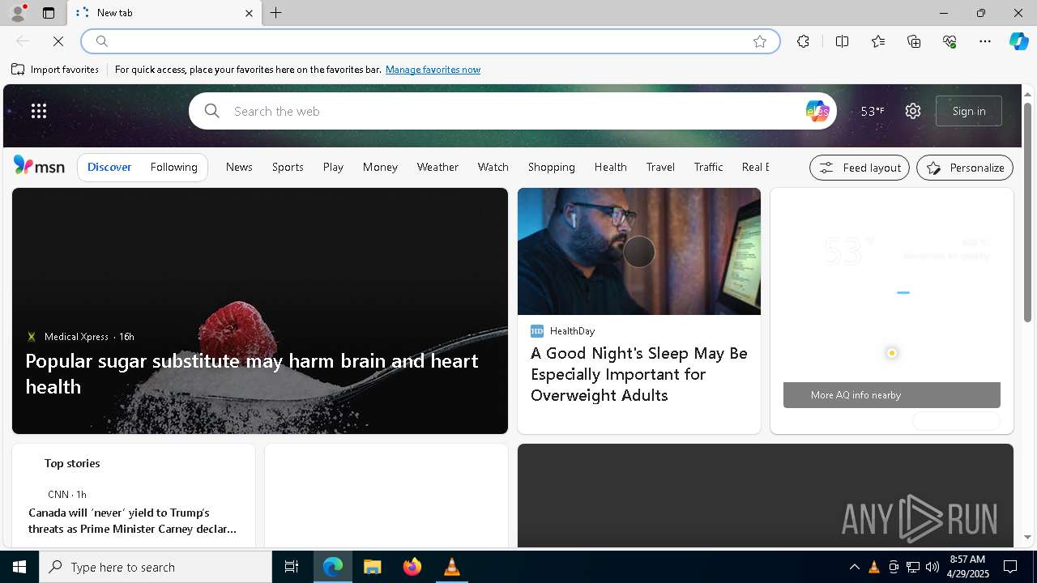Open Task View on taskbar
Screen dimensions: 1037x583
click(x=292, y=567)
